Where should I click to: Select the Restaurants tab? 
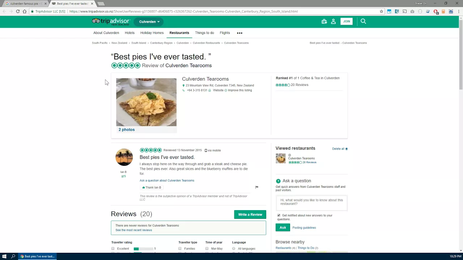pyautogui.click(x=179, y=33)
